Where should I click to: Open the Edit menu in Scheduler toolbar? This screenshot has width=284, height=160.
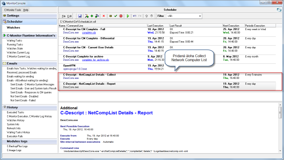tap(69, 16)
